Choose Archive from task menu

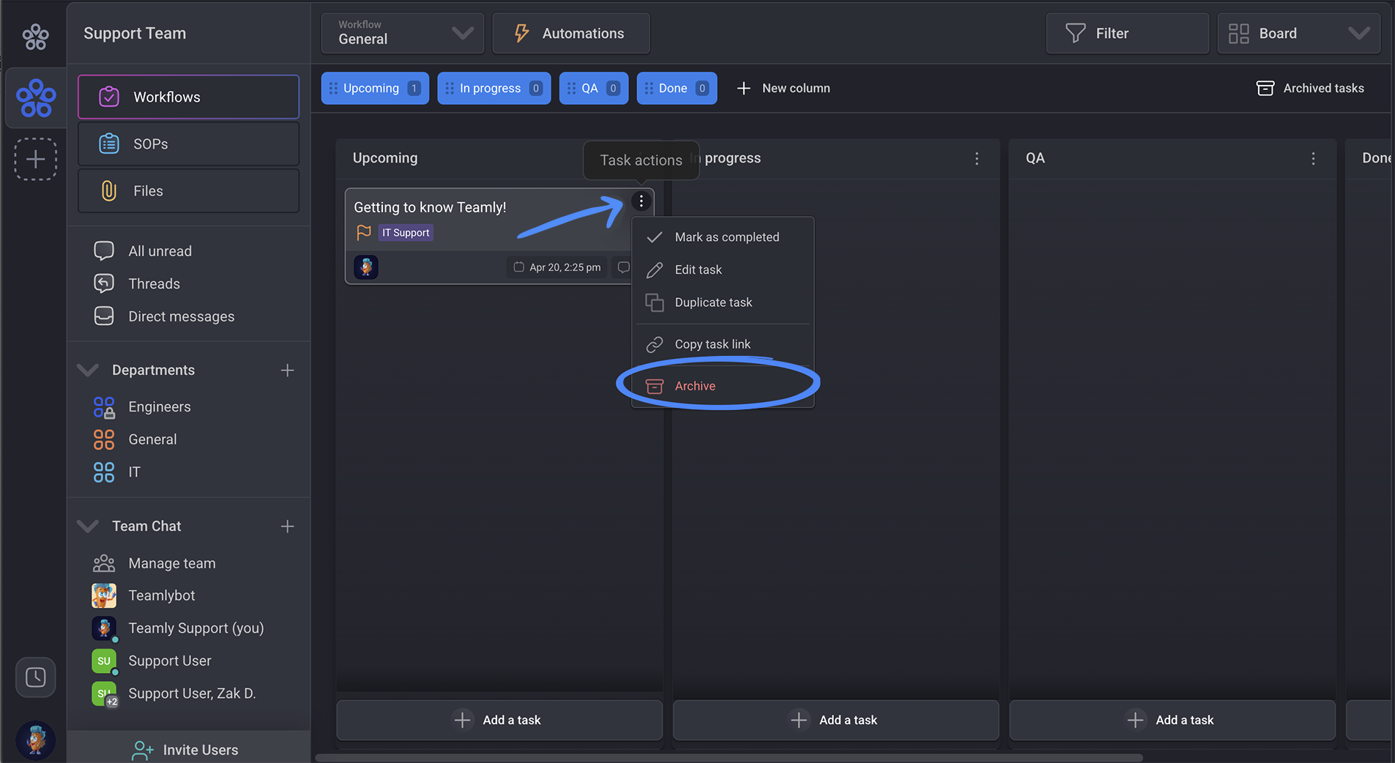(723, 386)
